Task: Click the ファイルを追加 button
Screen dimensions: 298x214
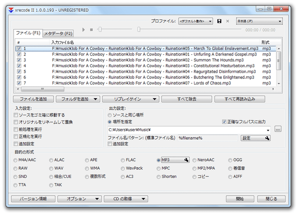Action: [34, 99]
